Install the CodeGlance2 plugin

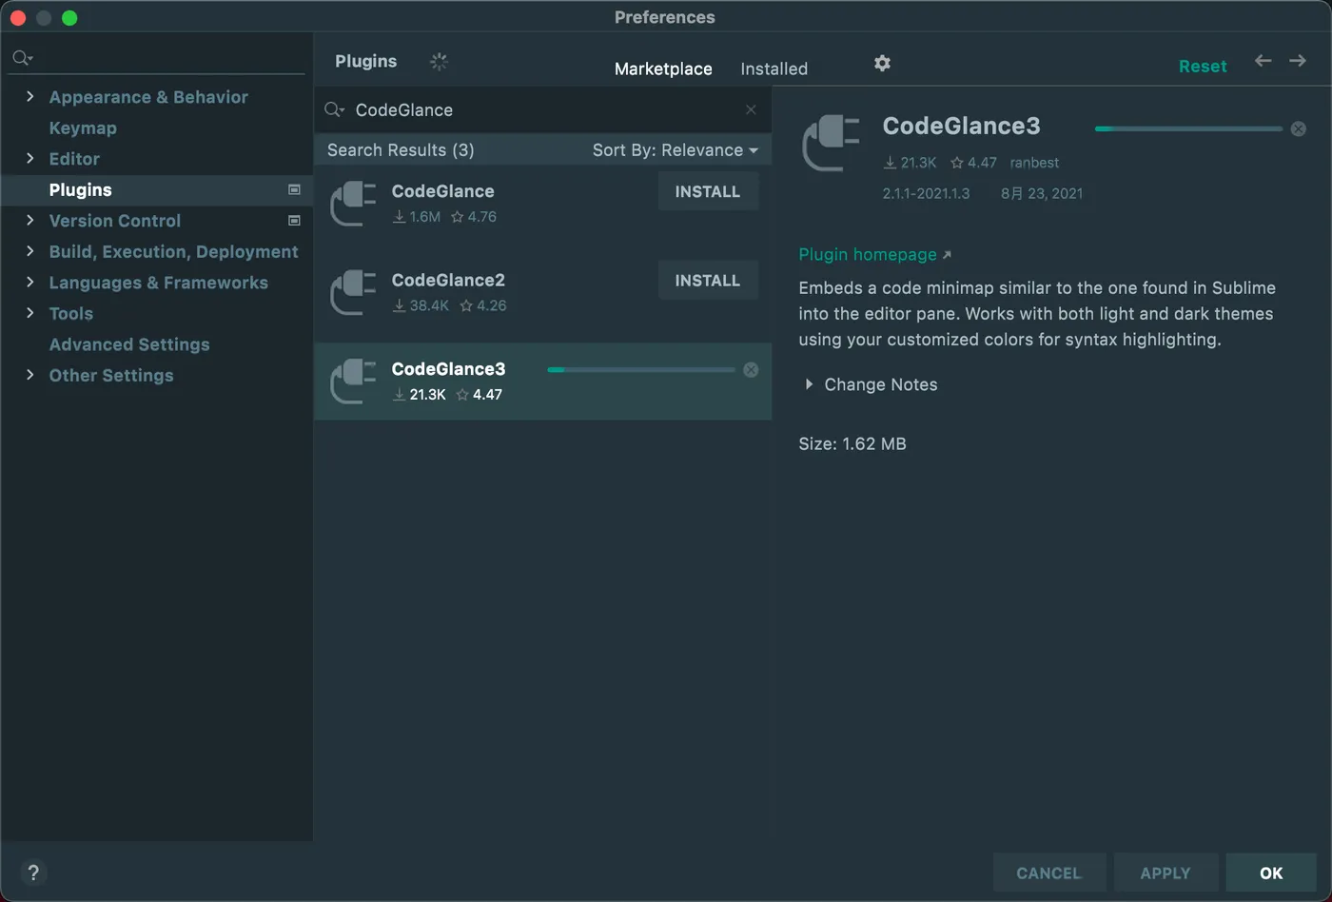pos(708,281)
